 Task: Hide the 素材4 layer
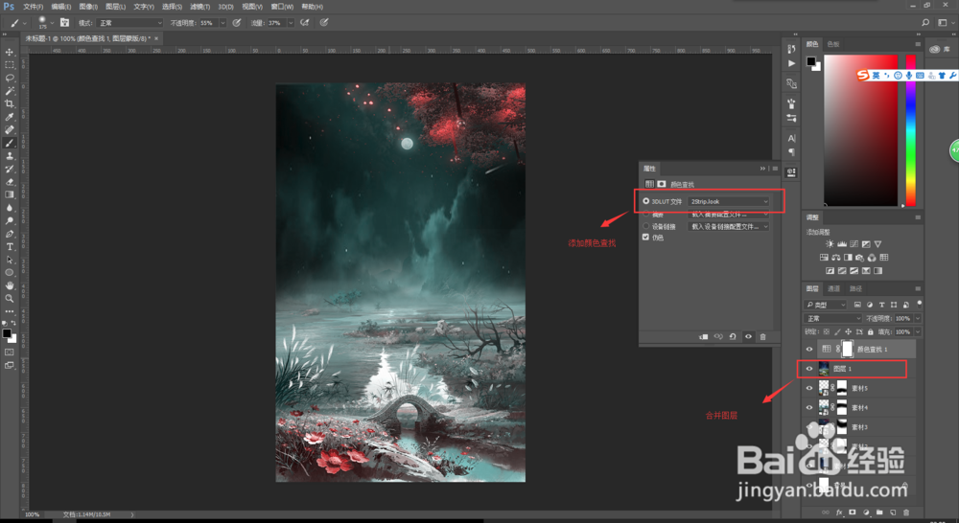click(809, 407)
